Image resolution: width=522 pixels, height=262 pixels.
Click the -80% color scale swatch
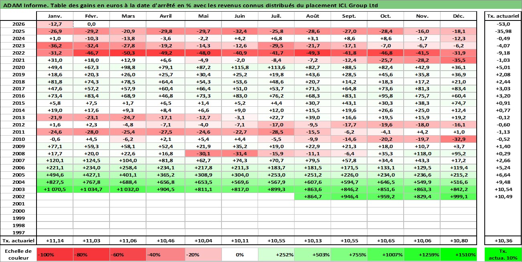point(91,254)
